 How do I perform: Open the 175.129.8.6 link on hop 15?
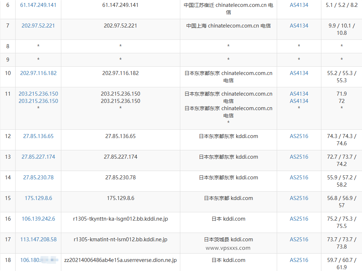coord(38,198)
